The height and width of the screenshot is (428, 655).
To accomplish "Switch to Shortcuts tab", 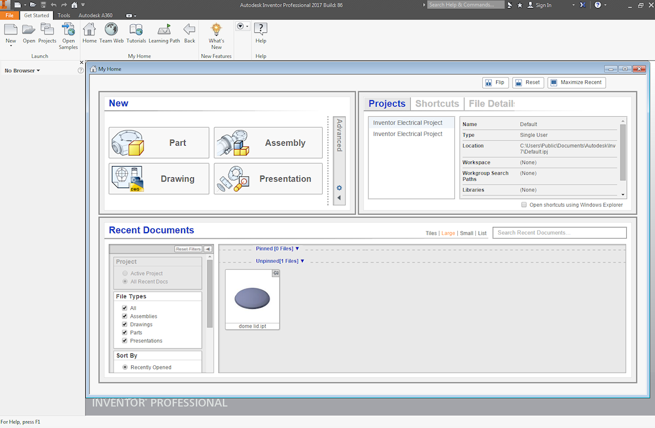I will [437, 103].
